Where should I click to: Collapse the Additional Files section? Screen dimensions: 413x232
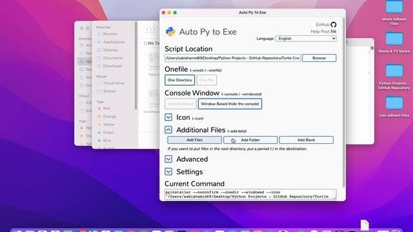[168, 130]
